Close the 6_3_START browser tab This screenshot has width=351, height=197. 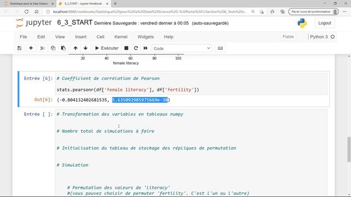[107, 4]
